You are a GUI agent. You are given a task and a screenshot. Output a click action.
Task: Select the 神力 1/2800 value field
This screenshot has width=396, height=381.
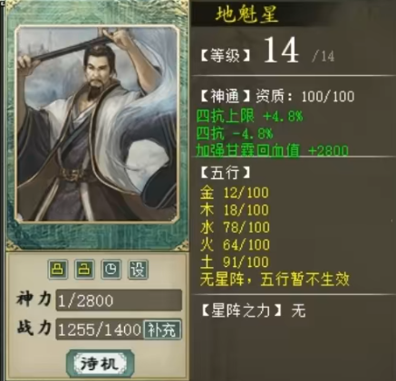pyautogui.click(x=119, y=300)
